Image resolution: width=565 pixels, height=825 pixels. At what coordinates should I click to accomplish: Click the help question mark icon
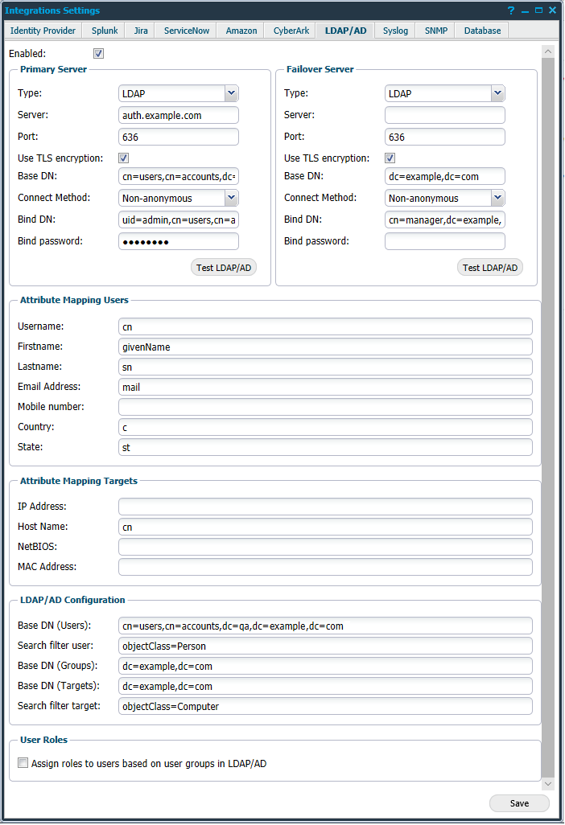point(511,10)
